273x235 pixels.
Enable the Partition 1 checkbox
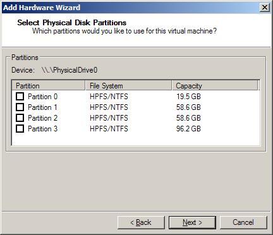(x=20, y=107)
